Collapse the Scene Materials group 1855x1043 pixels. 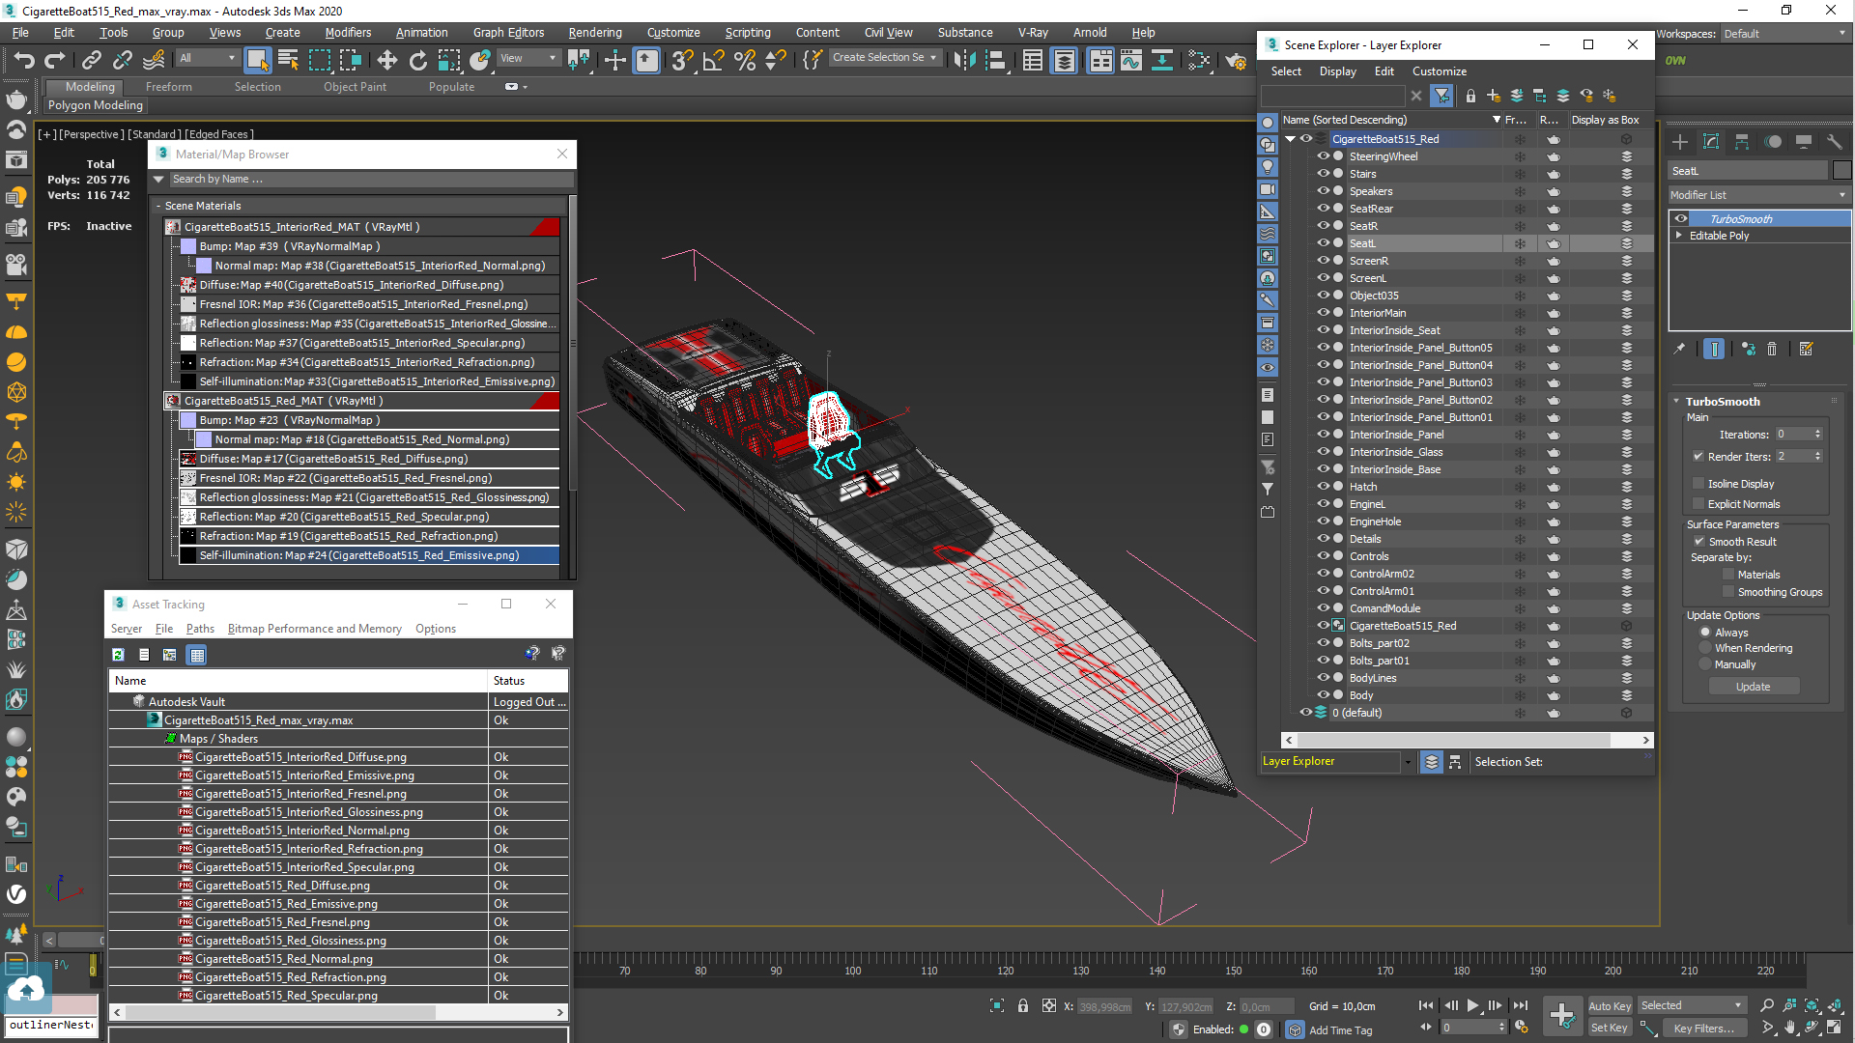pyautogui.click(x=158, y=206)
